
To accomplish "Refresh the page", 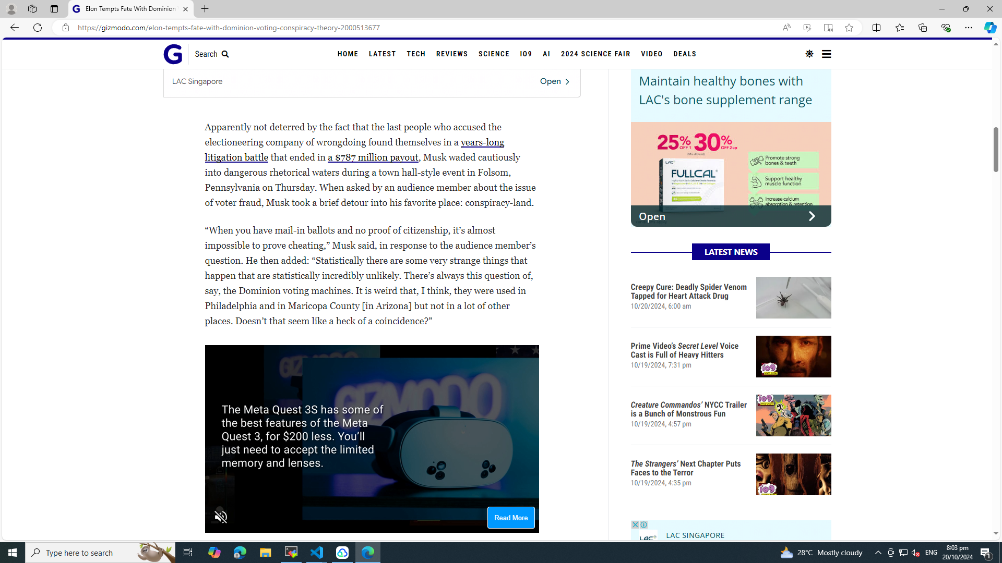I will click(38, 28).
